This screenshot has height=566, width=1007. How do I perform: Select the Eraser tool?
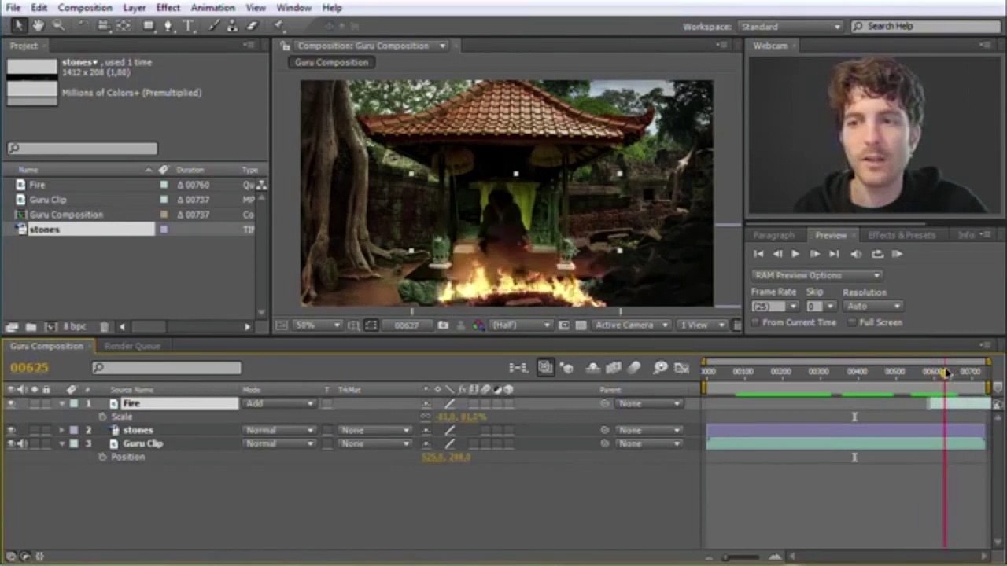click(x=252, y=26)
